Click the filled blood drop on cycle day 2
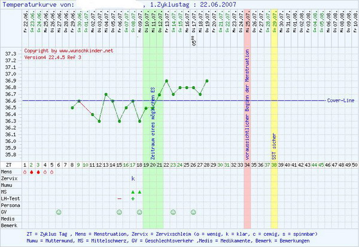The width and height of the screenshot is (359, 247). coord(32,172)
